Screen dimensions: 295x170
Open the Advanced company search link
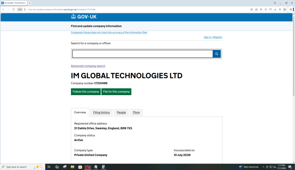tap(88, 66)
